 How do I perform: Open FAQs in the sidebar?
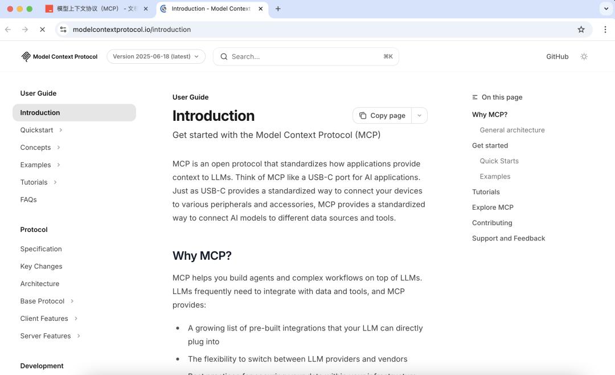28,199
